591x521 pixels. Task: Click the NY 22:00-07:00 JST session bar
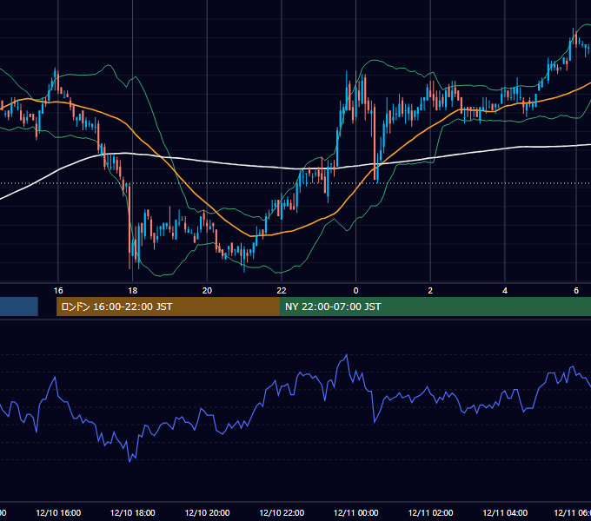click(x=435, y=307)
